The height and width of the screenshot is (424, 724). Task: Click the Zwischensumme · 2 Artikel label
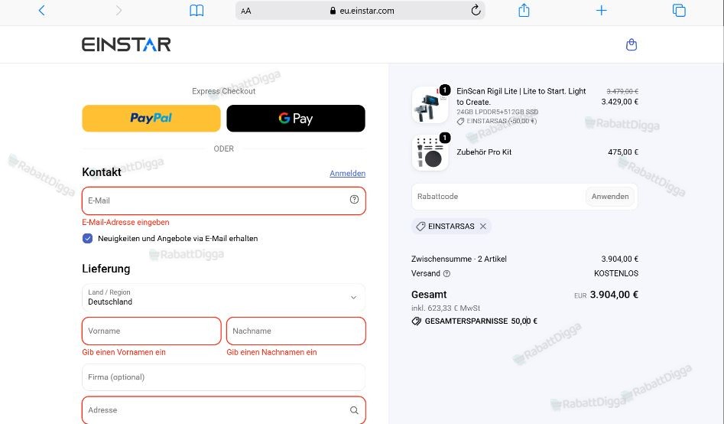coord(459,259)
